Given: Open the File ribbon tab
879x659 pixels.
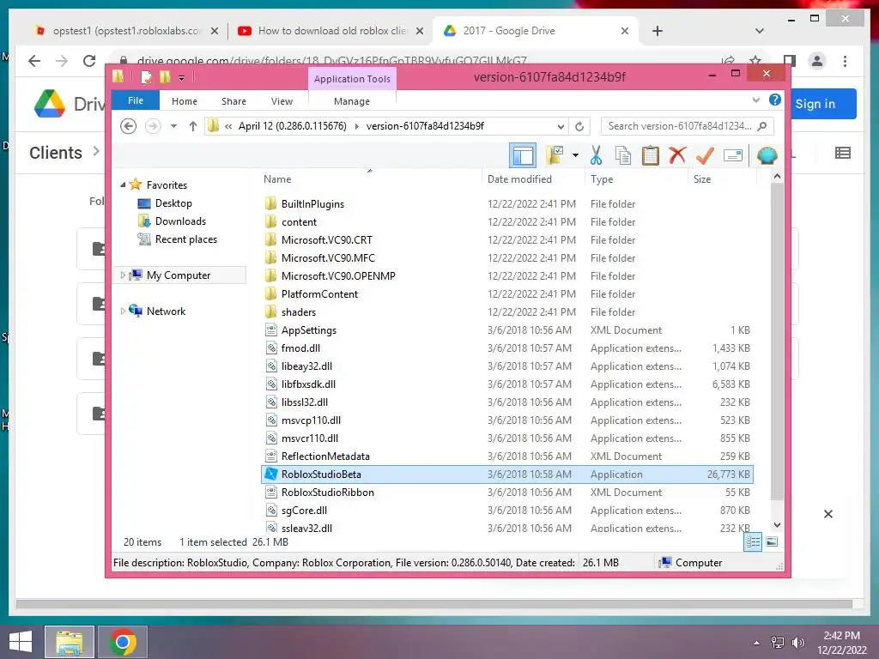Looking at the screenshot, I should [136, 100].
